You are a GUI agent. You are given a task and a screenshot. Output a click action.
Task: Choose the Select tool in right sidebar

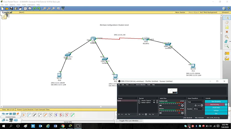pyautogui.click(x=227, y=18)
